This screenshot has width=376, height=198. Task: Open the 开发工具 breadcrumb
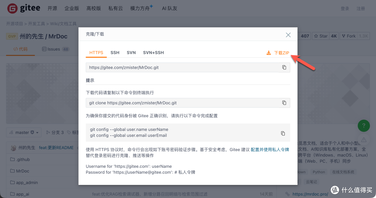pyautogui.click(x=37, y=24)
